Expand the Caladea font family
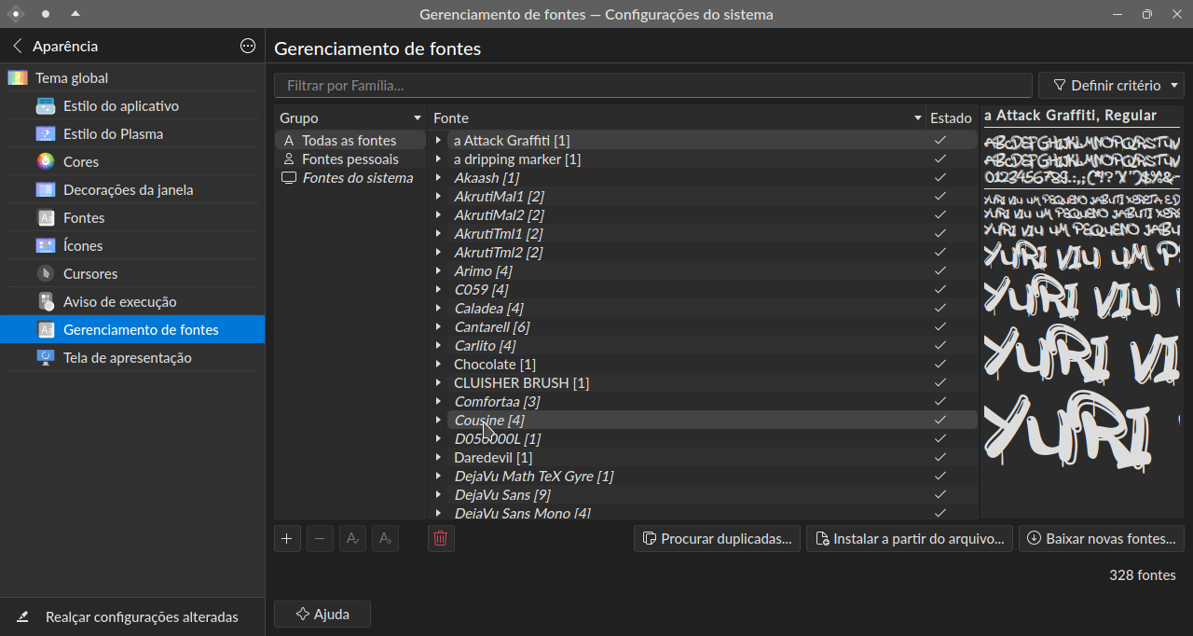 [x=438, y=309]
